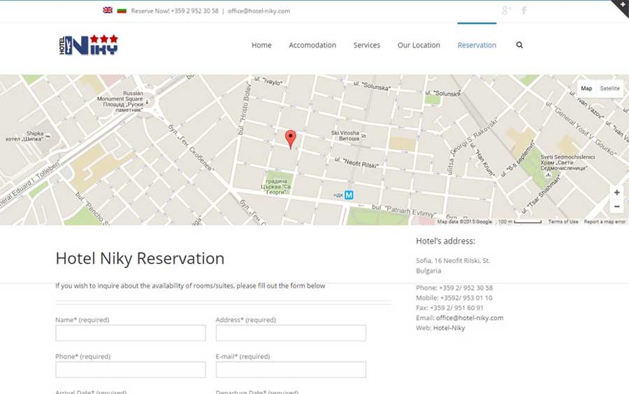Click the Ski Vitosha map label

pos(345,135)
